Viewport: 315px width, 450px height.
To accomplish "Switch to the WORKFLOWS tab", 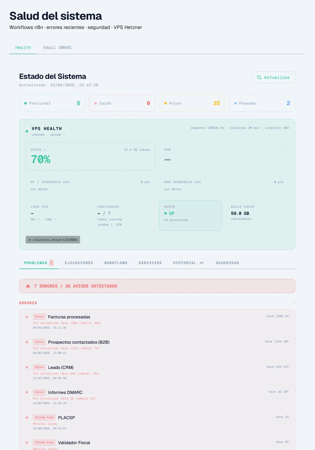I will 116,263.
